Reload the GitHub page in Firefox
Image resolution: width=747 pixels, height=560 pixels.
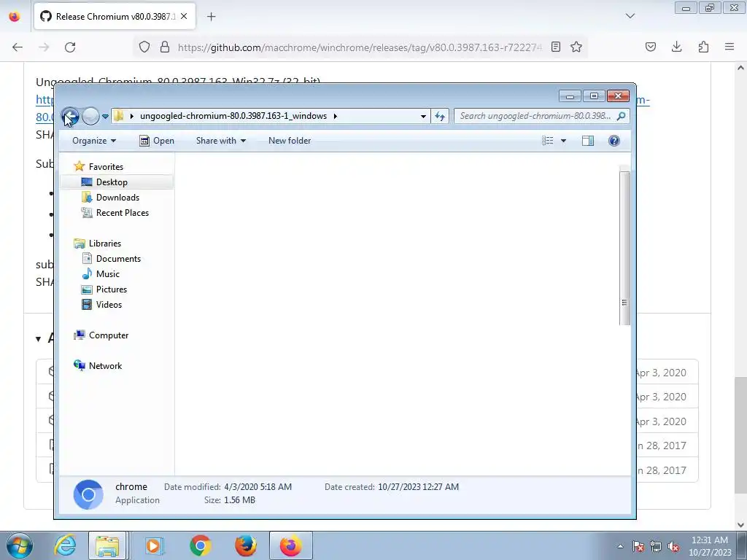point(70,47)
